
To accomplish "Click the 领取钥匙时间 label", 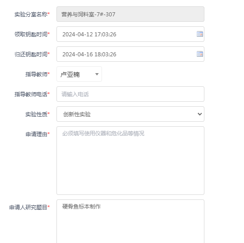I will coord(32,34).
